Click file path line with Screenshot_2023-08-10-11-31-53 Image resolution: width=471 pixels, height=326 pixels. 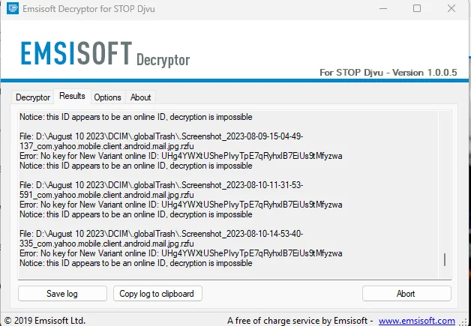[161, 185]
